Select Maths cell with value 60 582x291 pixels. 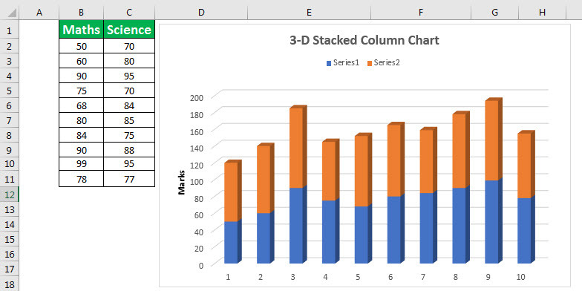pyautogui.click(x=82, y=61)
